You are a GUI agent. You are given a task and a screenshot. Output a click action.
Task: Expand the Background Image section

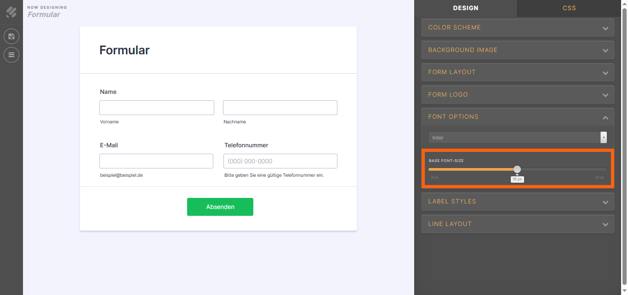518,50
